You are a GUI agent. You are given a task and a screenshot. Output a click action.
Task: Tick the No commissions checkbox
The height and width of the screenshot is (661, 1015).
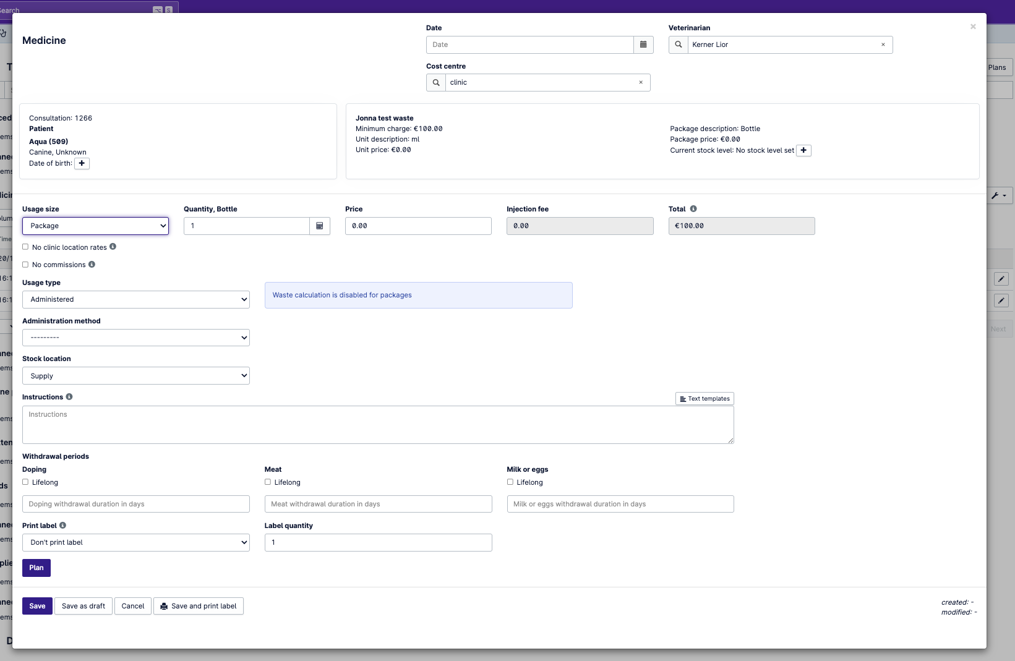click(x=25, y=265)
